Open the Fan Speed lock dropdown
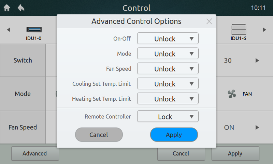The width and height of the screenshot is (273, 164). [x=168, y=68]
